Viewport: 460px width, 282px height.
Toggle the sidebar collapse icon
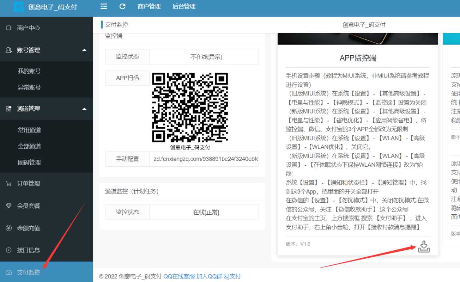(x=104, y=6)
